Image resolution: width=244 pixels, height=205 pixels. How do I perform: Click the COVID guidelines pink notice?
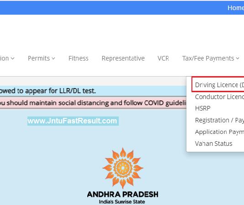[x=93, y=103]
